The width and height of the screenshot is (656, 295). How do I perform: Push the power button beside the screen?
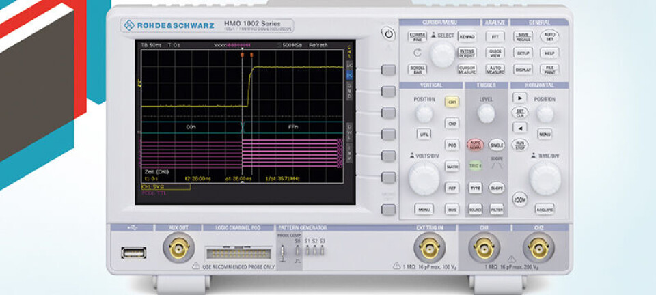(x=388, y=34)
